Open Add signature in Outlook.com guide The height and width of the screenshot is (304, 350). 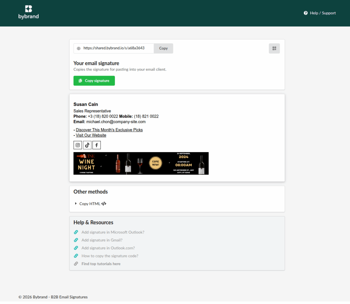click(x=108, y=248)
